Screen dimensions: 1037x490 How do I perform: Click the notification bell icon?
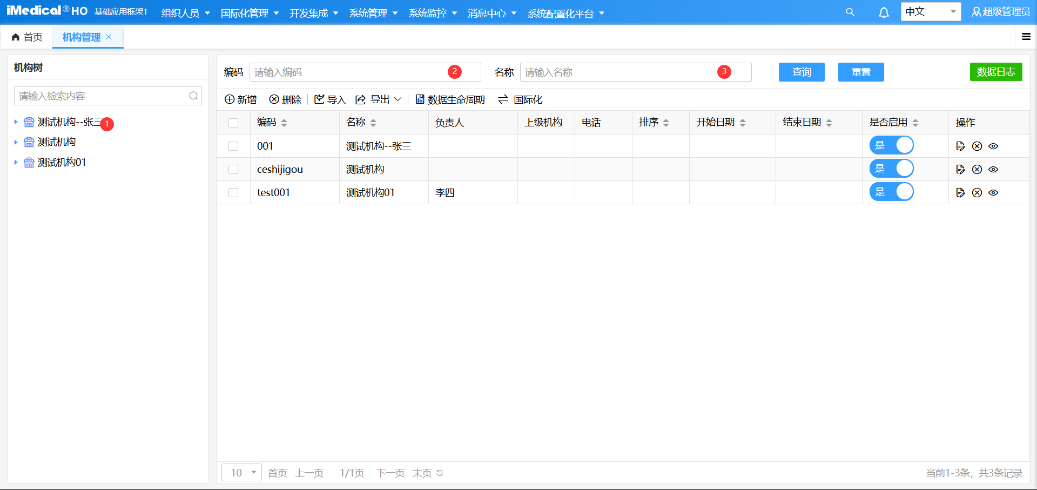(884, 12)
